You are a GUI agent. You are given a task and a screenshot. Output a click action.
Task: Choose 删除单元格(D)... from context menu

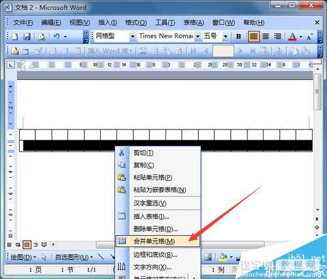point(158,229)
